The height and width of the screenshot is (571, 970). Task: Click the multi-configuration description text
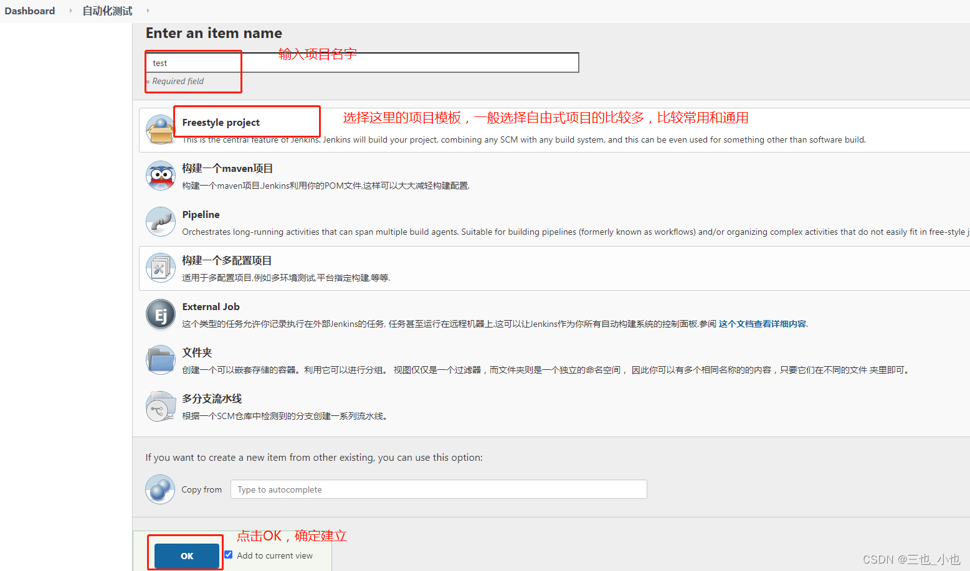pos(286,278)
